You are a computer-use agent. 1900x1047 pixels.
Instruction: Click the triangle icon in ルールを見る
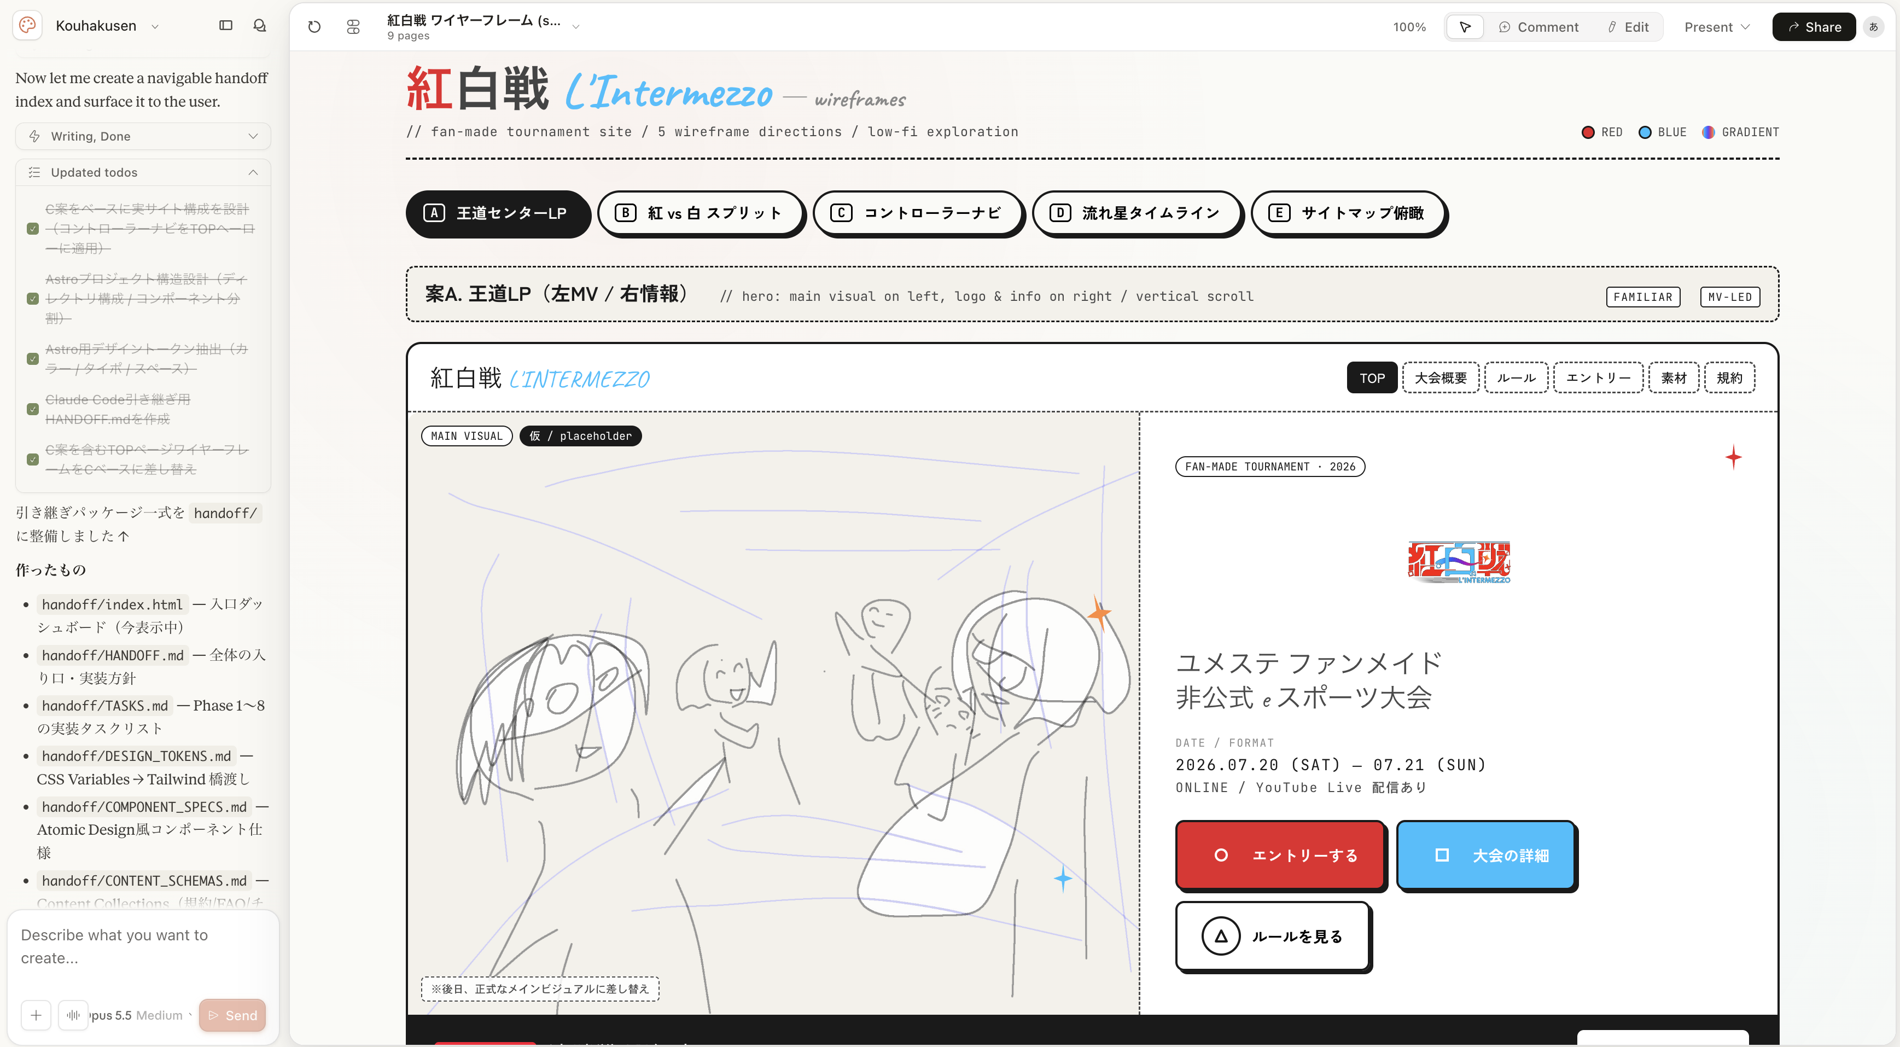click(1221, 937)
